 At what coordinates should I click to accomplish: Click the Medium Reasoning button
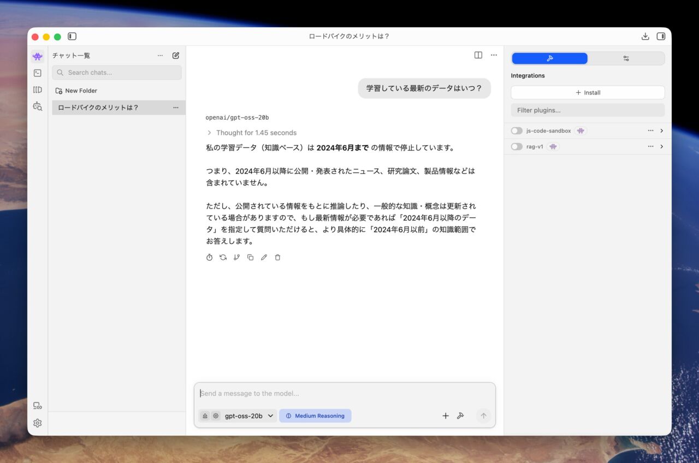(315, 416)
